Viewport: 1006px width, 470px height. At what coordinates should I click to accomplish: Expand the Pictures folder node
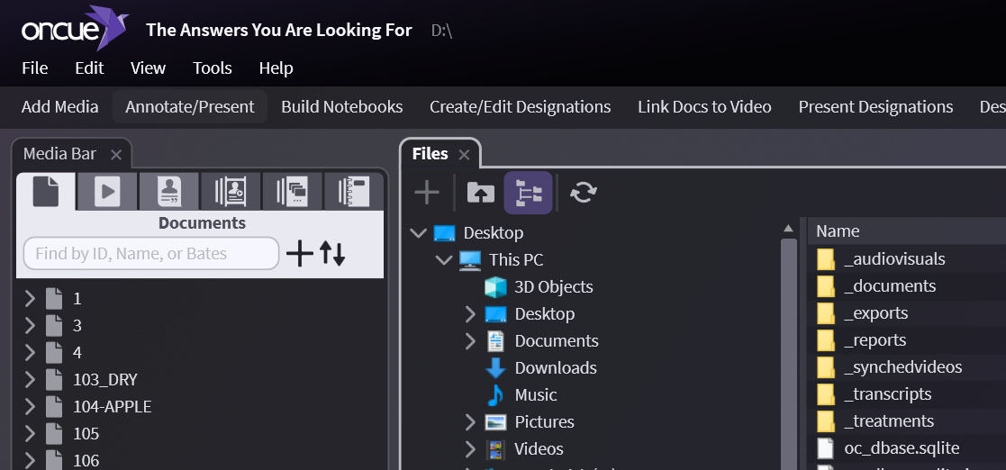470,422
